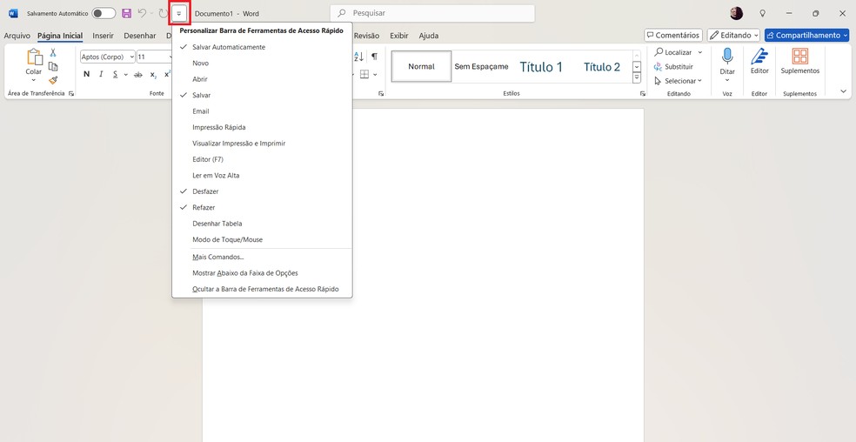
Task: Switch to the Inserir tab
Action: 104,36
